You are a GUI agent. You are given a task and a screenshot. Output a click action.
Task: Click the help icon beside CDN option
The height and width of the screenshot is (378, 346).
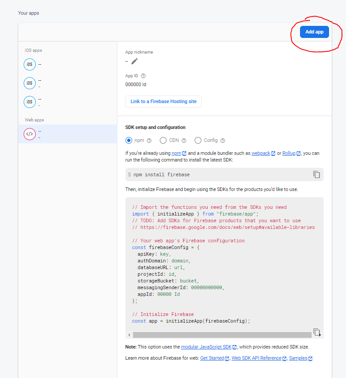tap(184, 141)
